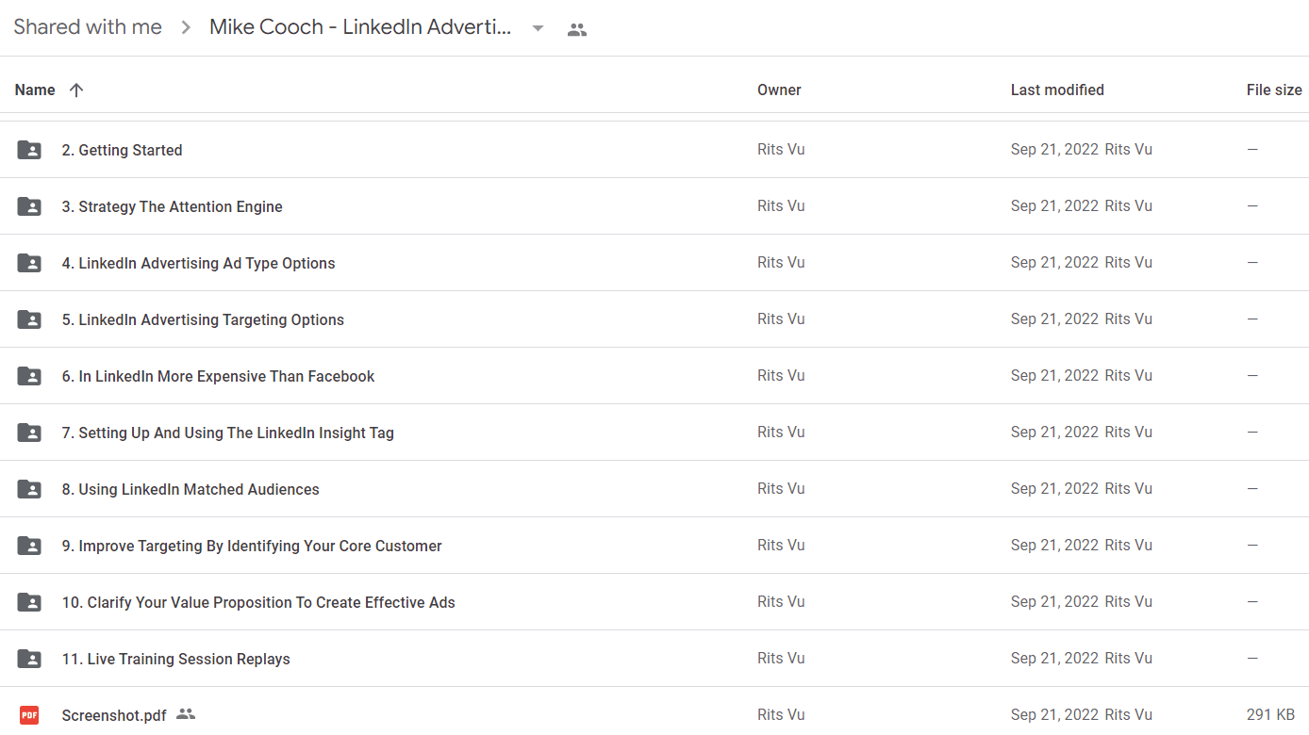Select 7. Setting Up And Using The LinkedIn Insight Tag
Viewport: 1309px width, 735px height.
227,433
